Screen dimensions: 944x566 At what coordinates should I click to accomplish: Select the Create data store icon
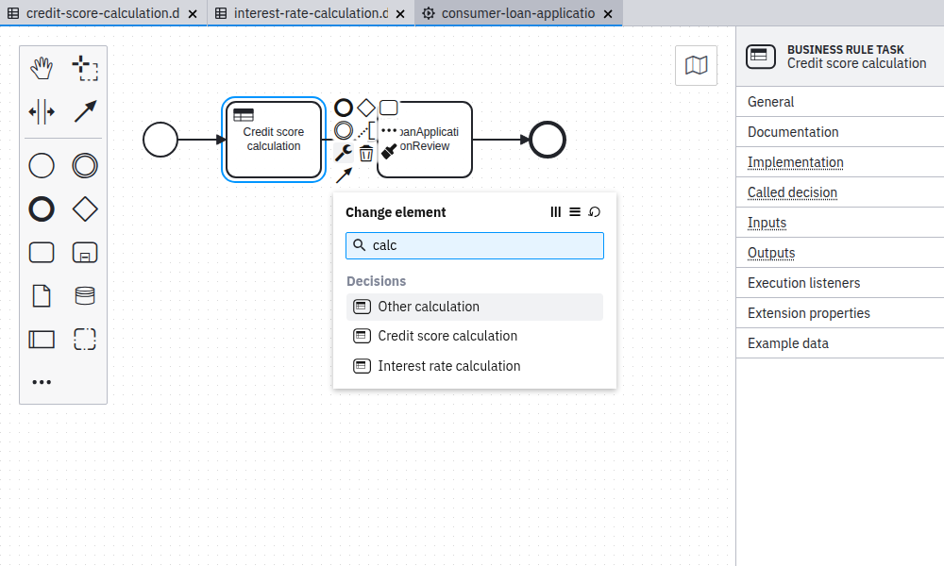tap(85, 295)
